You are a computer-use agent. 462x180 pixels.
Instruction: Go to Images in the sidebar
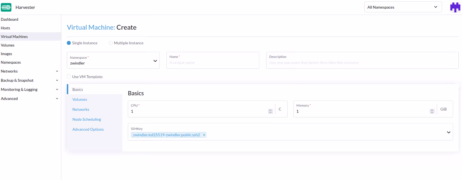coord(7,54)
